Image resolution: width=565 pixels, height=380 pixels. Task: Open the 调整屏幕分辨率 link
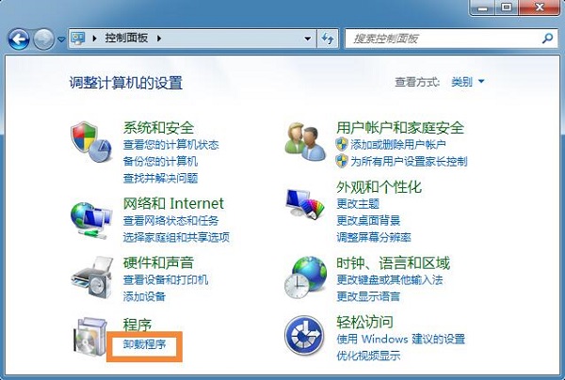point(374,237)
